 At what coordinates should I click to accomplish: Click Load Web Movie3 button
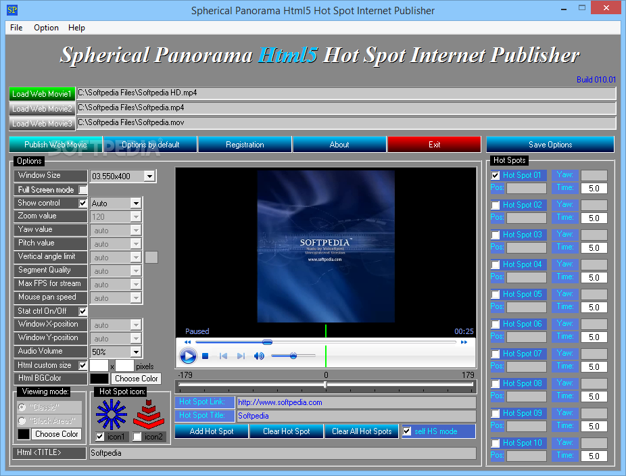pos(42,123)
